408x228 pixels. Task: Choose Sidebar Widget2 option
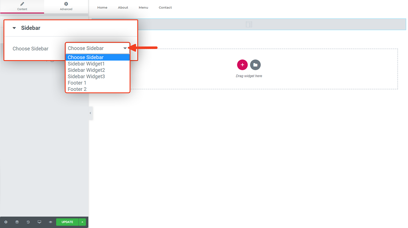click(97, 70)
